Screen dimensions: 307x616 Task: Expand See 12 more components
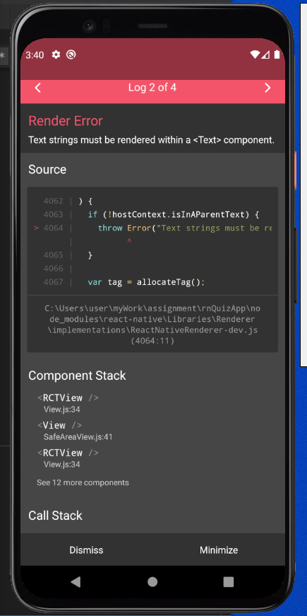(83, 482)
